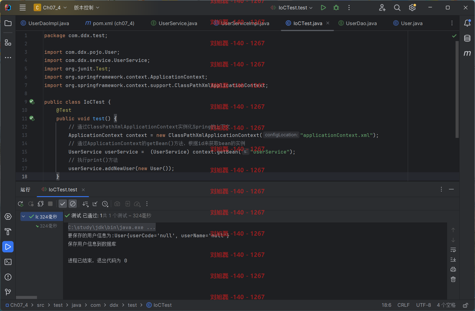Collapse the IoCTest node in test tree
Screen dimensions: 475x311
click(23, 216)
